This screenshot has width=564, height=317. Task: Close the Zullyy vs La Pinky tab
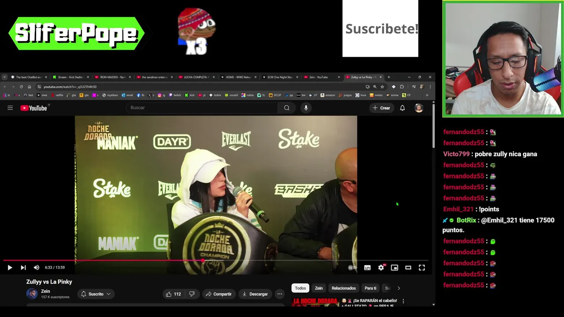(381, 77)
